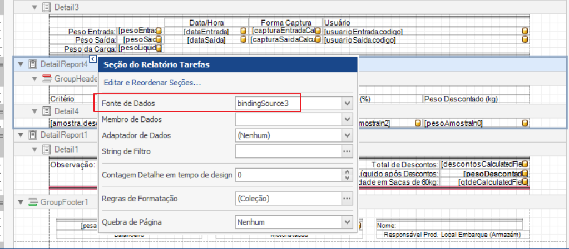Collapse the Detail3 band
Image resolution: width=569 pixels, height=249 pixels.
(x=35, y=7)
